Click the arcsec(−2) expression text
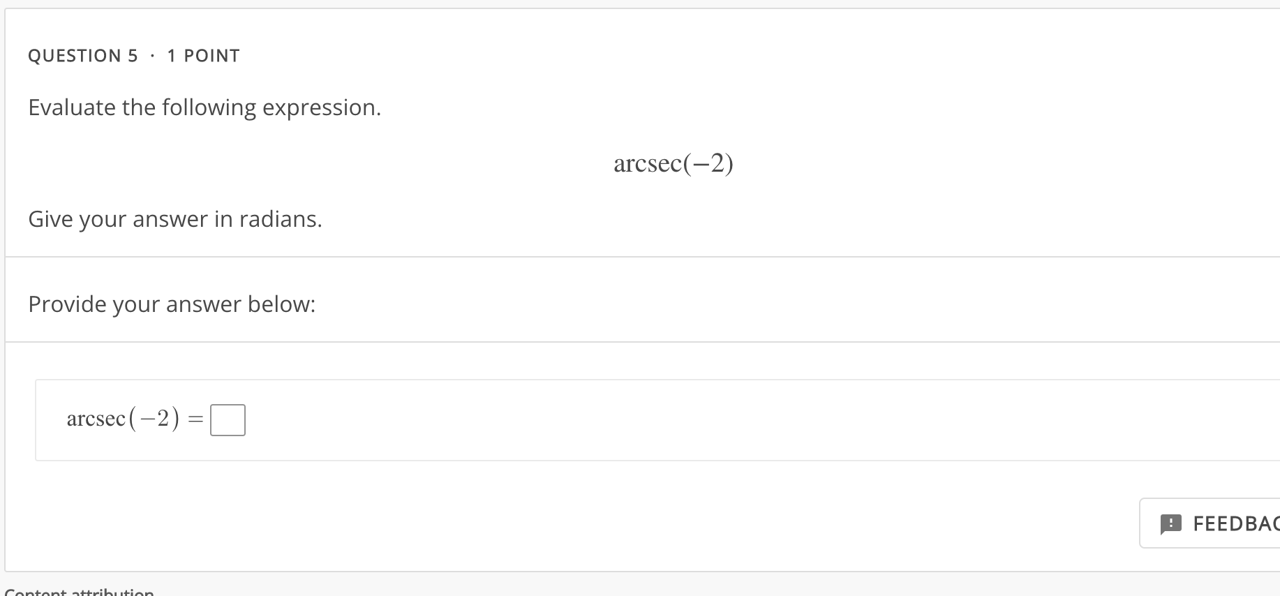 coord(673,163)
